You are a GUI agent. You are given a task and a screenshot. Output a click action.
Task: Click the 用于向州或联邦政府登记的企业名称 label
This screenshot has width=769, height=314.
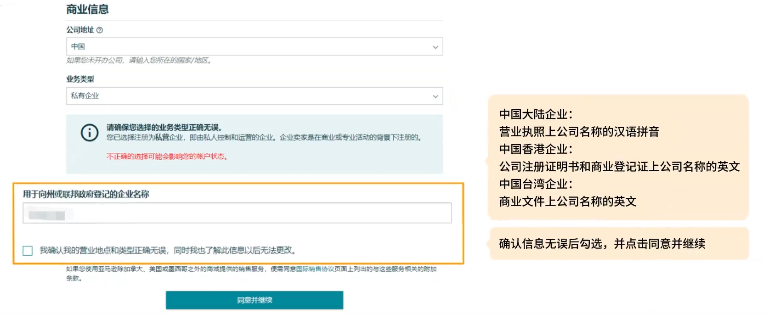(x=86, y=194)
